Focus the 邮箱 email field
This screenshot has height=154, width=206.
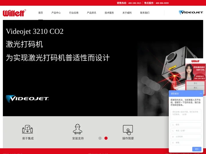[186, 143]
